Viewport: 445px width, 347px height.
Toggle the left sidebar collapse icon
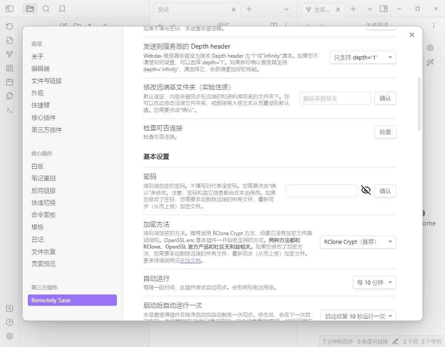[x=10, y=9]
